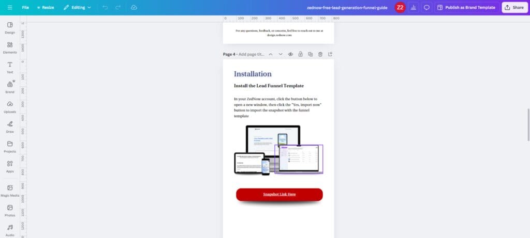This screenshot has width=530, height=238.
Task: Publish as Brand Template
Action: [x=467, y=7]
